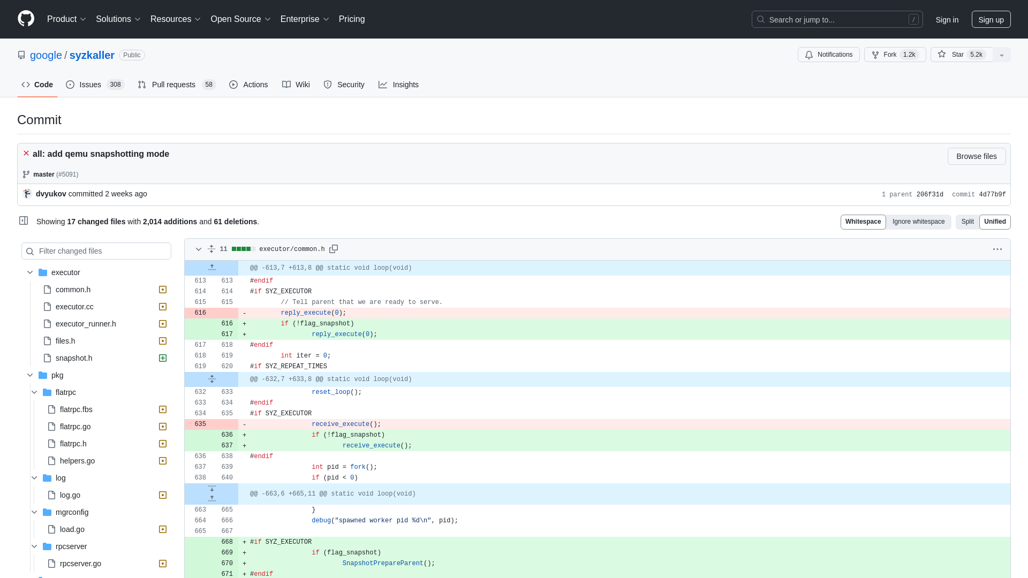Toggle the file tree sidebar icon
Image resolution: width=1028 pixels, height=578 pixels.
(24, 220)
